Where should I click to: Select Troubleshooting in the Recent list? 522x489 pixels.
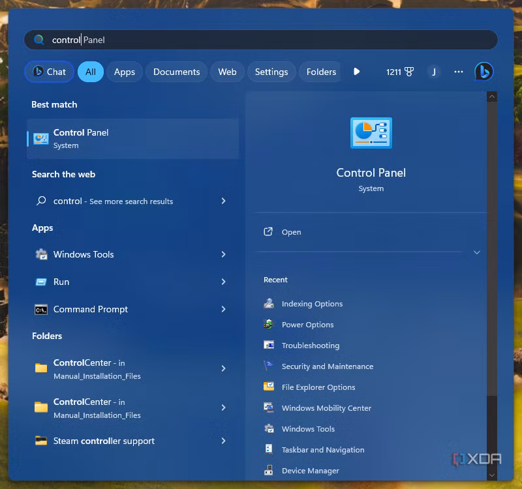tap(311, 345)
